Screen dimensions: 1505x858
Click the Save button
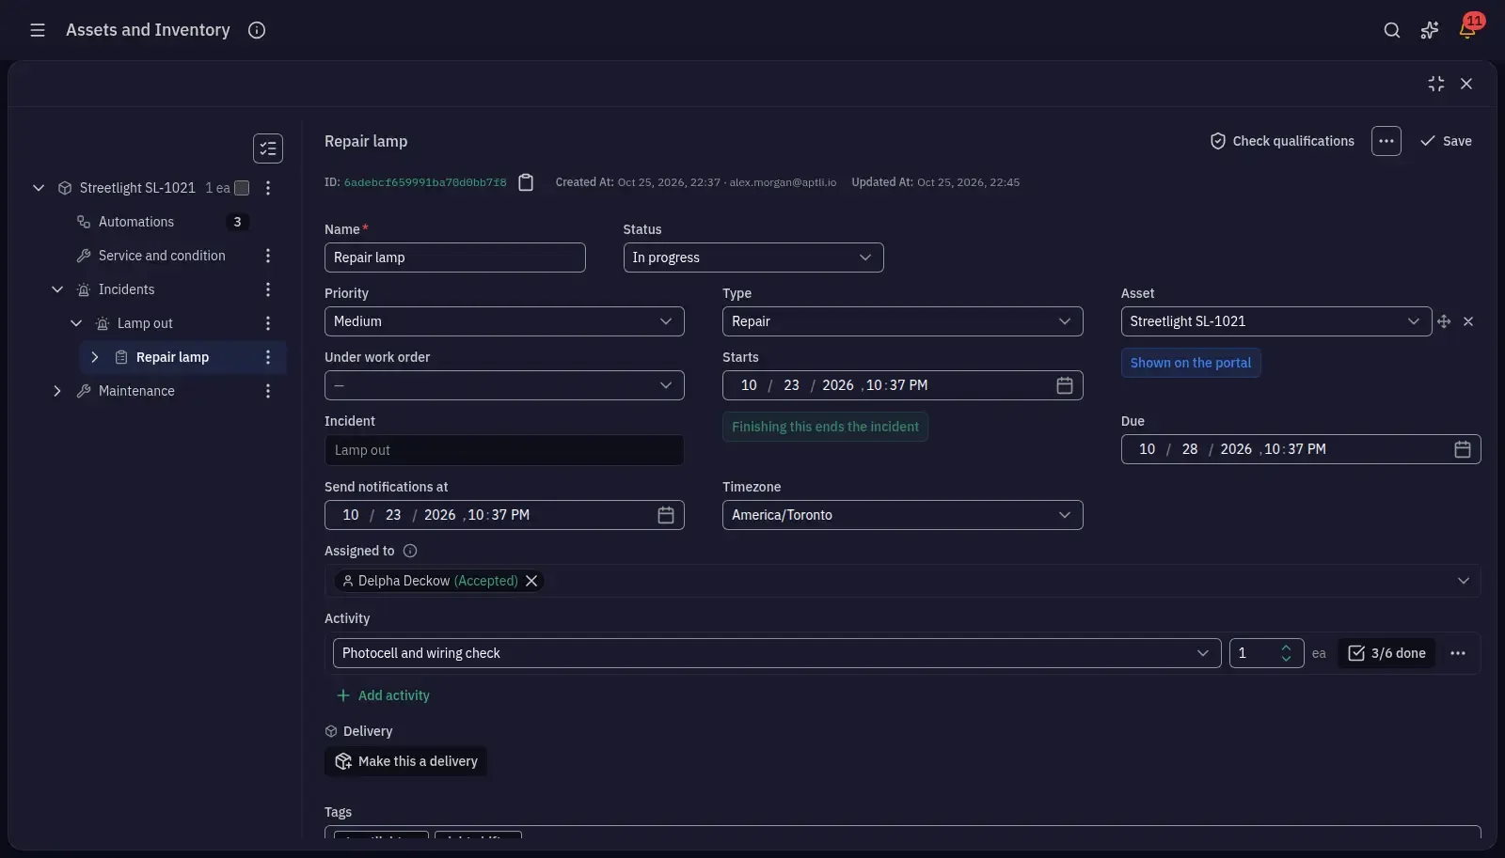[x=1446, y=141]
